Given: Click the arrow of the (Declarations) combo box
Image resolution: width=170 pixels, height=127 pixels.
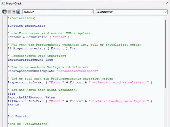Looking at the screenshot, I should 165,12.
